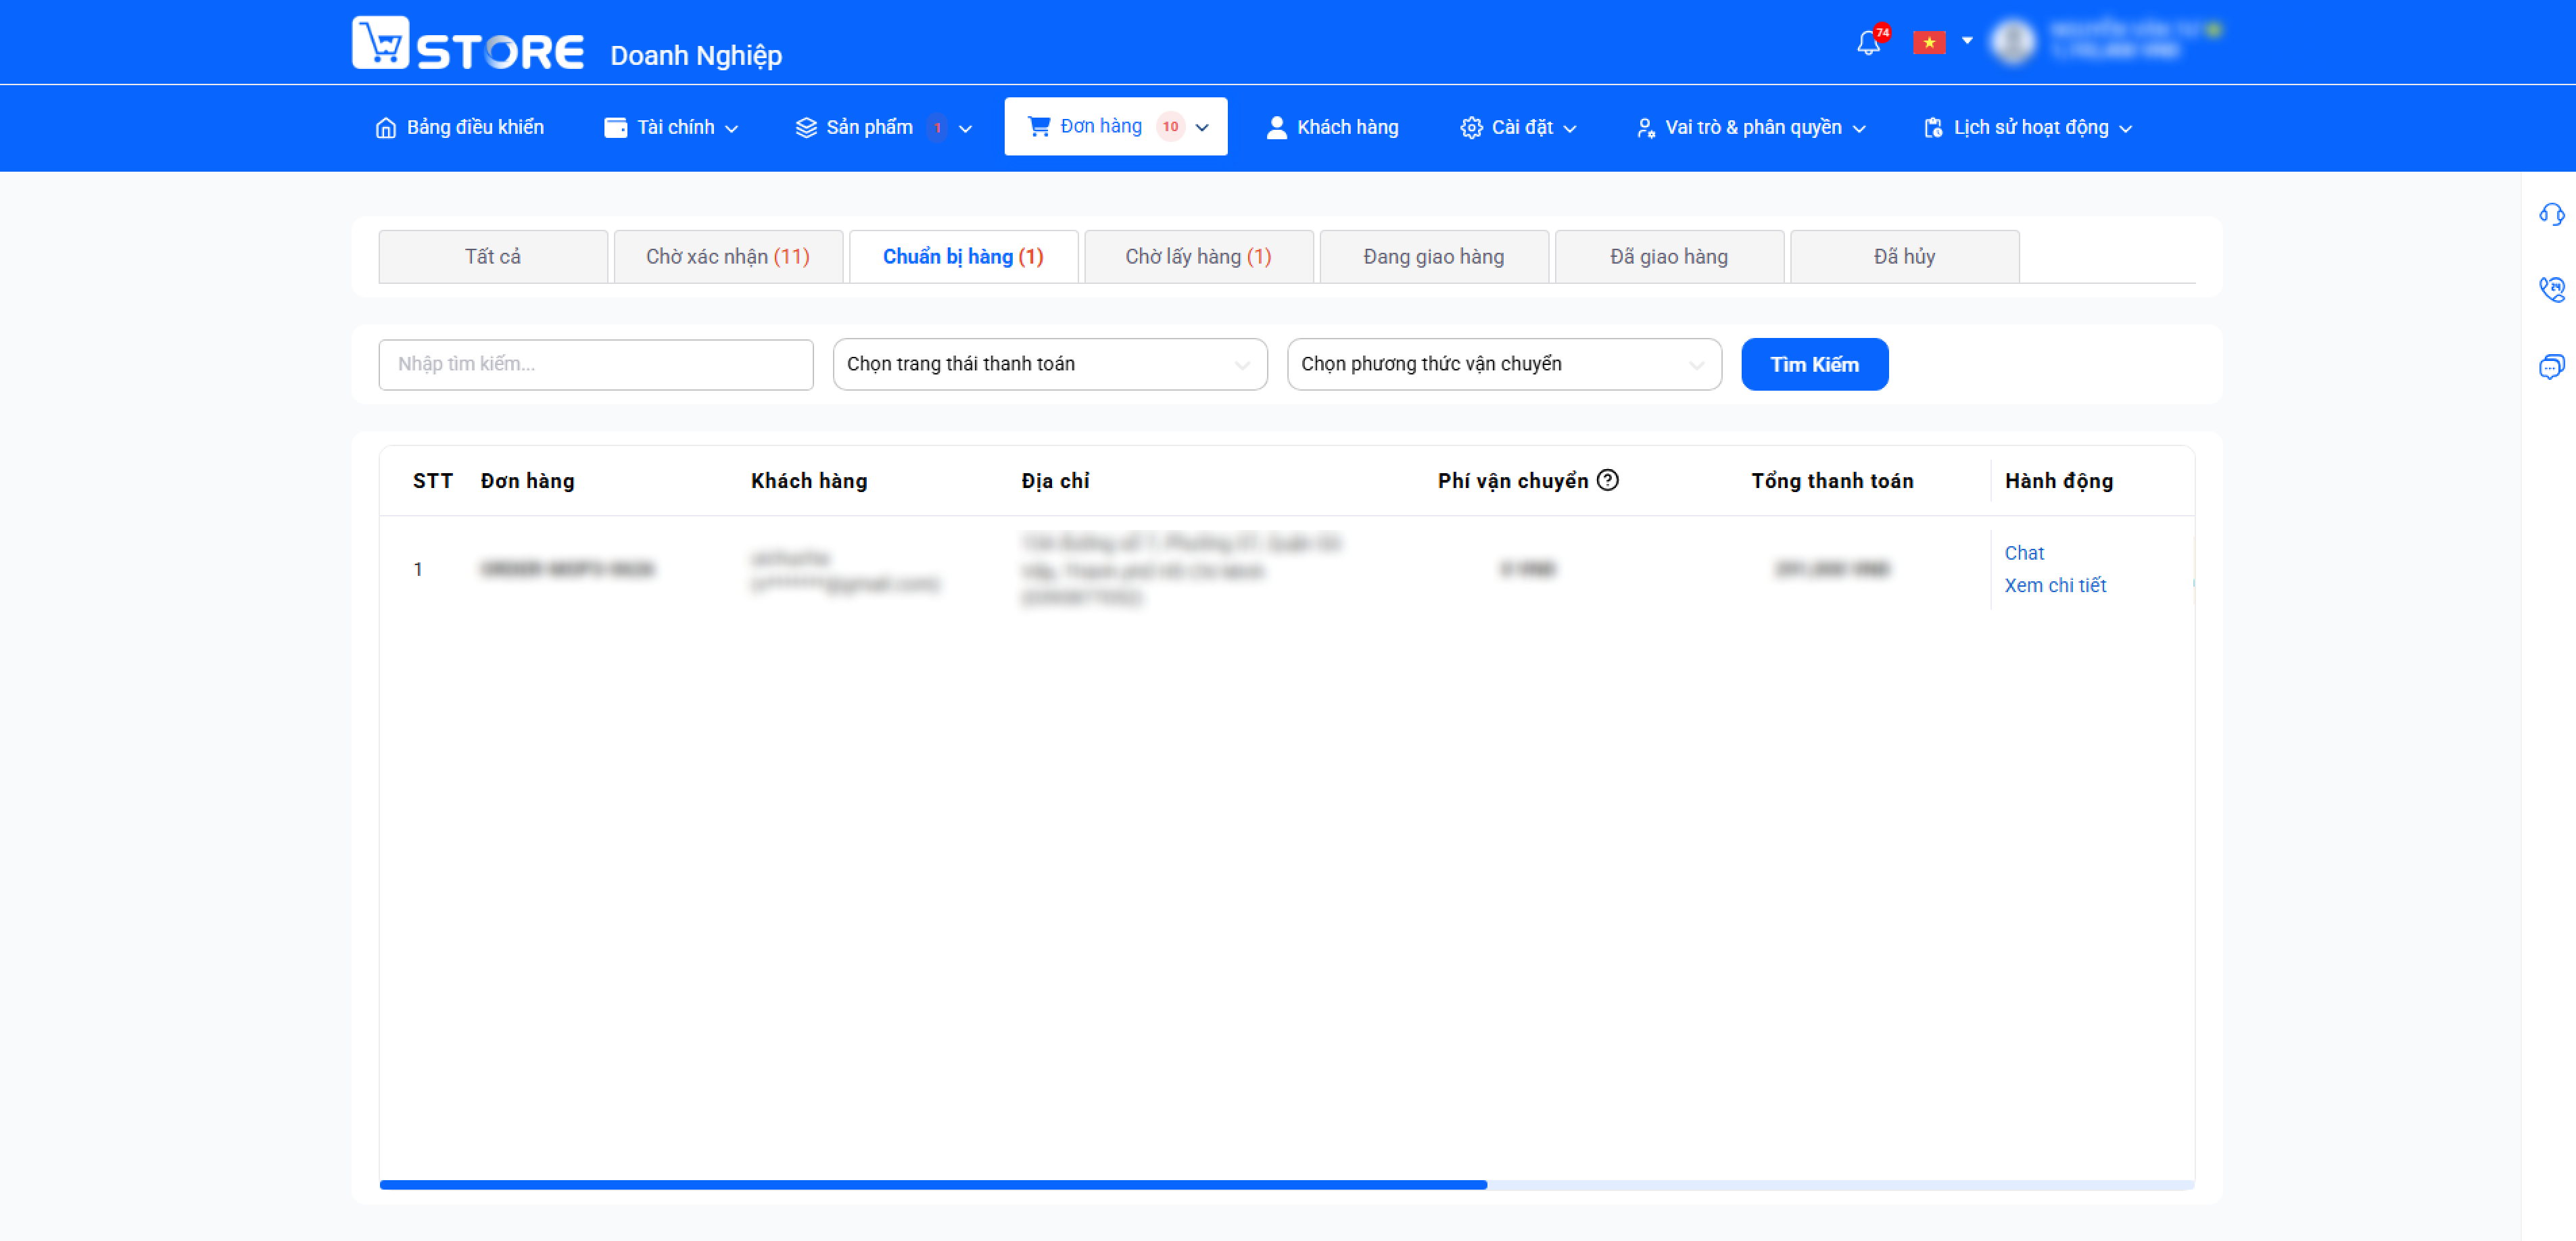Open the language selector arrow

(x=1966, y=41)
